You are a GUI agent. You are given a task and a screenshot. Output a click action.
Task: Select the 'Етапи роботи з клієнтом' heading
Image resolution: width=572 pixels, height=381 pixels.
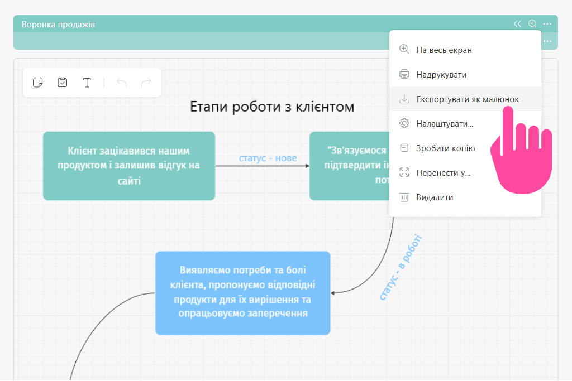(272, 107)
